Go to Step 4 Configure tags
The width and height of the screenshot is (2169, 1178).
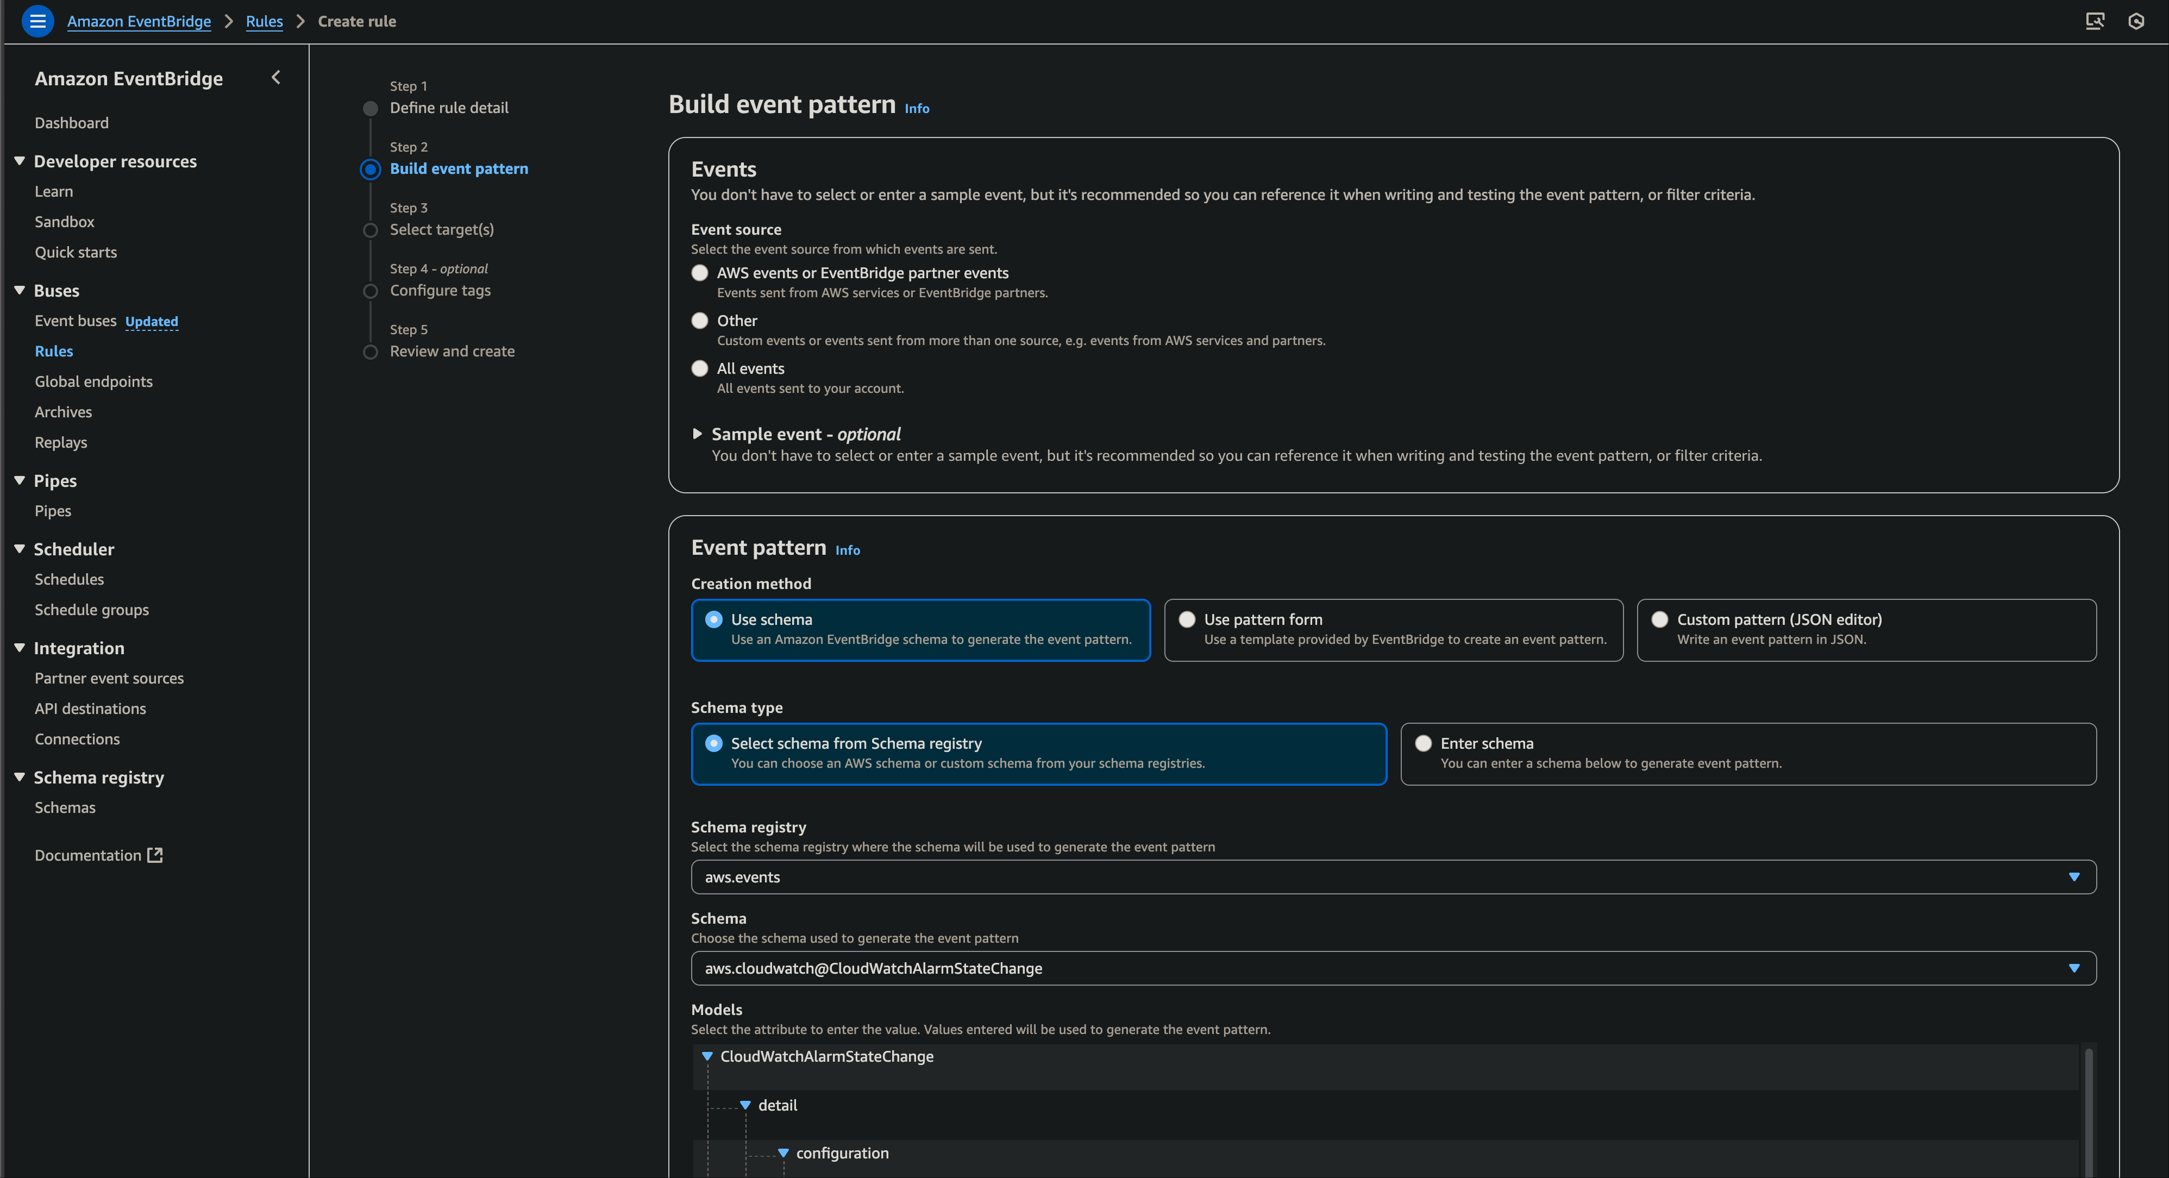click(440, 291)
